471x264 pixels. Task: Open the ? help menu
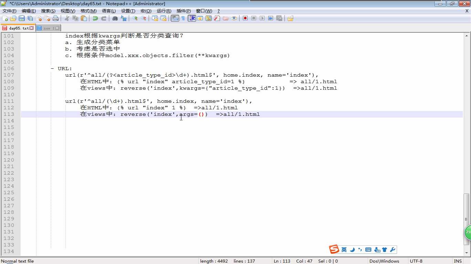tap(219, 11)
